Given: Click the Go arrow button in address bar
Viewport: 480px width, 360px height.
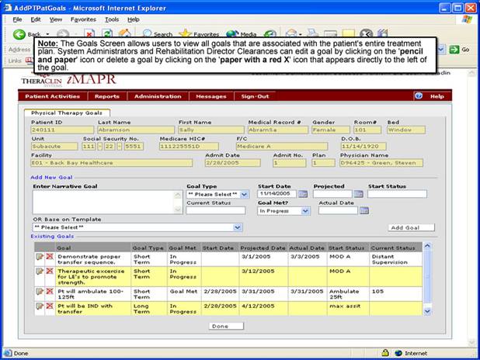Looking at the screenshot, I should click(454, 49).
